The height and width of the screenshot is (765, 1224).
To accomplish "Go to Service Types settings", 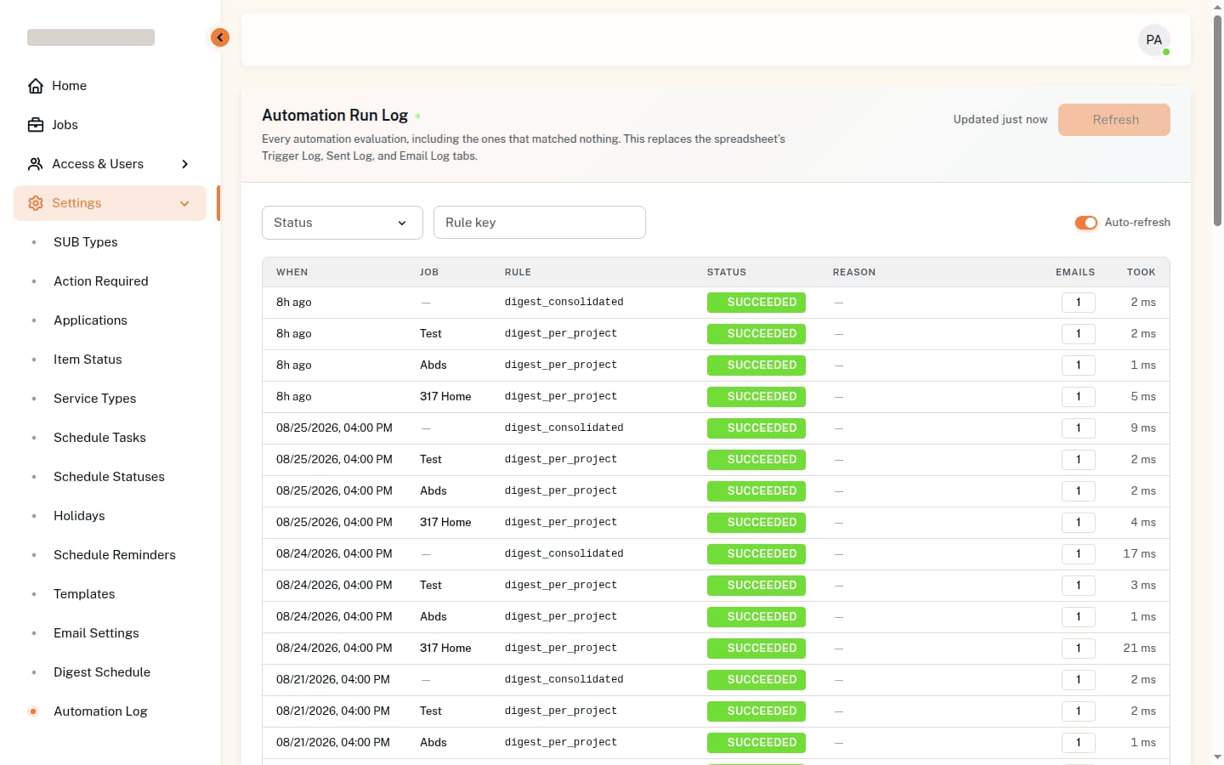I will pos(94,399).
